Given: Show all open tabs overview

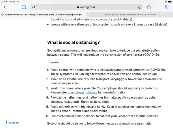Looking at the screenshot, I should 167,7.
